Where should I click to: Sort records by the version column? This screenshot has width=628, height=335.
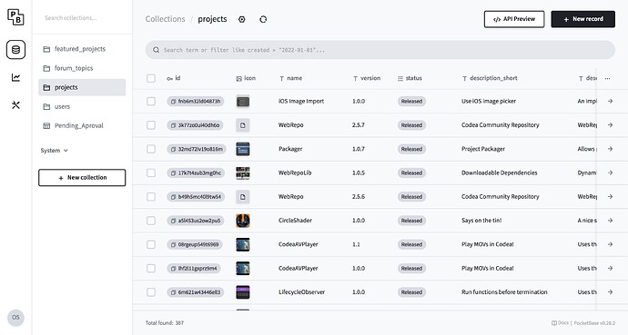[367, 78]
